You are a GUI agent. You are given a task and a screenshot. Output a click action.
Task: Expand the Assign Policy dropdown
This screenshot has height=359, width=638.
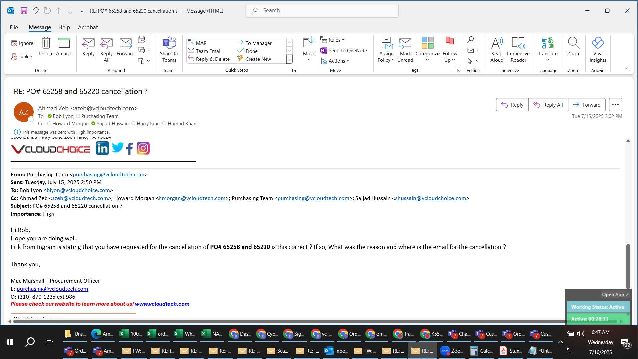[386, 57]
